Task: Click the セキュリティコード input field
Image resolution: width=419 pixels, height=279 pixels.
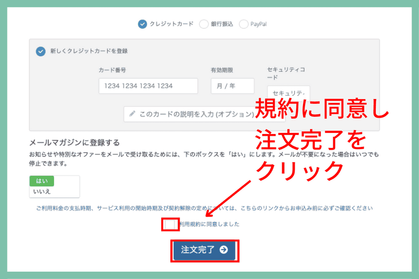Action: click(x=289, y=93)
